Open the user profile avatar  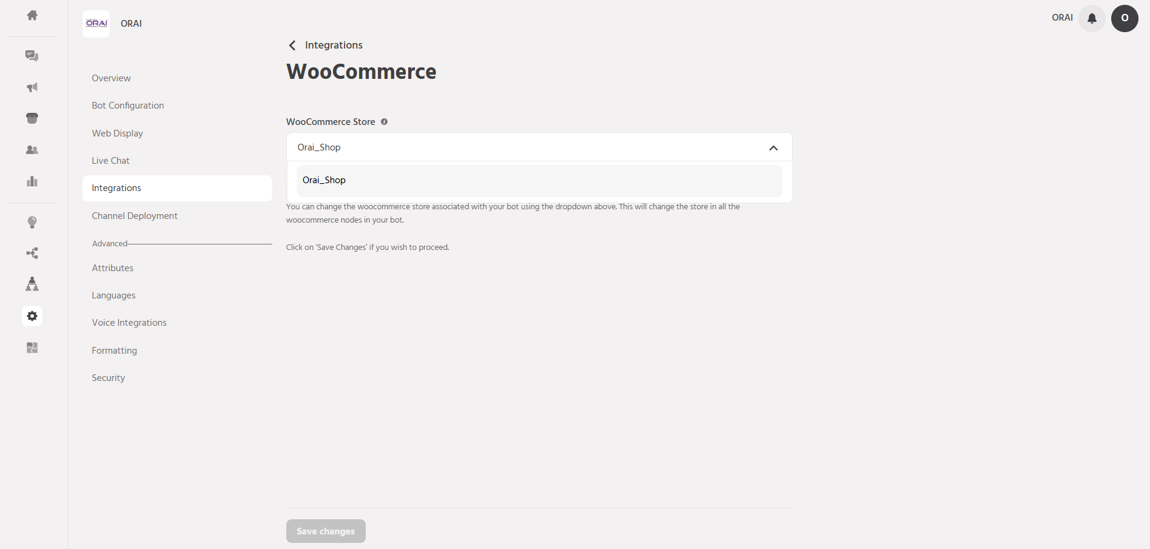(x=1125, y=18)
